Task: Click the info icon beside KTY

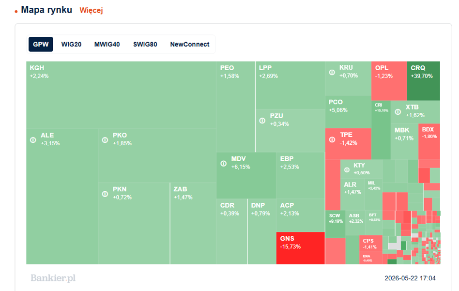Action: coord(347,170)
